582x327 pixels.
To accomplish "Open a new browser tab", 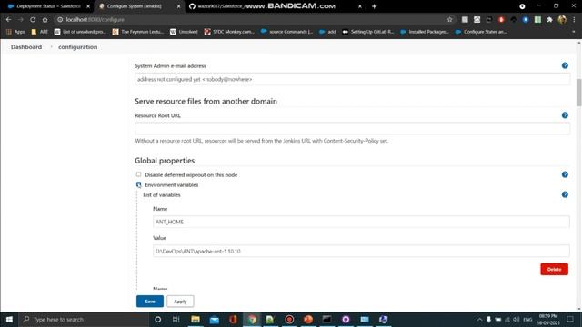I will point(374,6).
